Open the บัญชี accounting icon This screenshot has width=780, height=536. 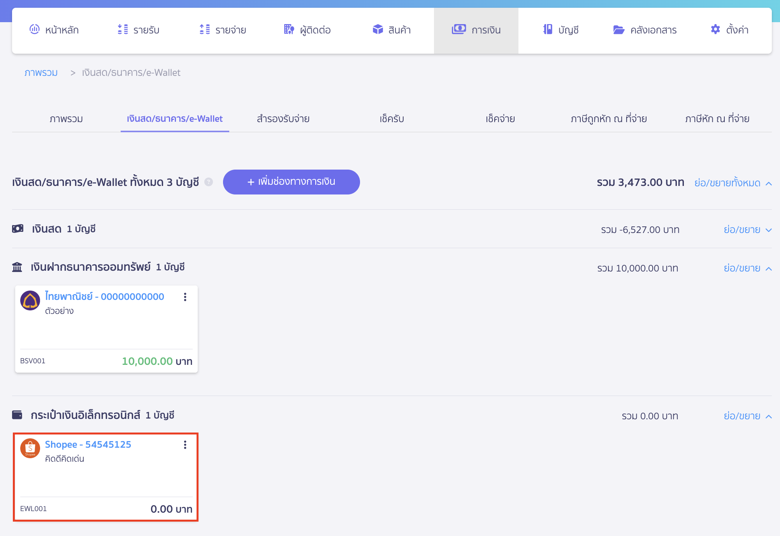[548, 30]
